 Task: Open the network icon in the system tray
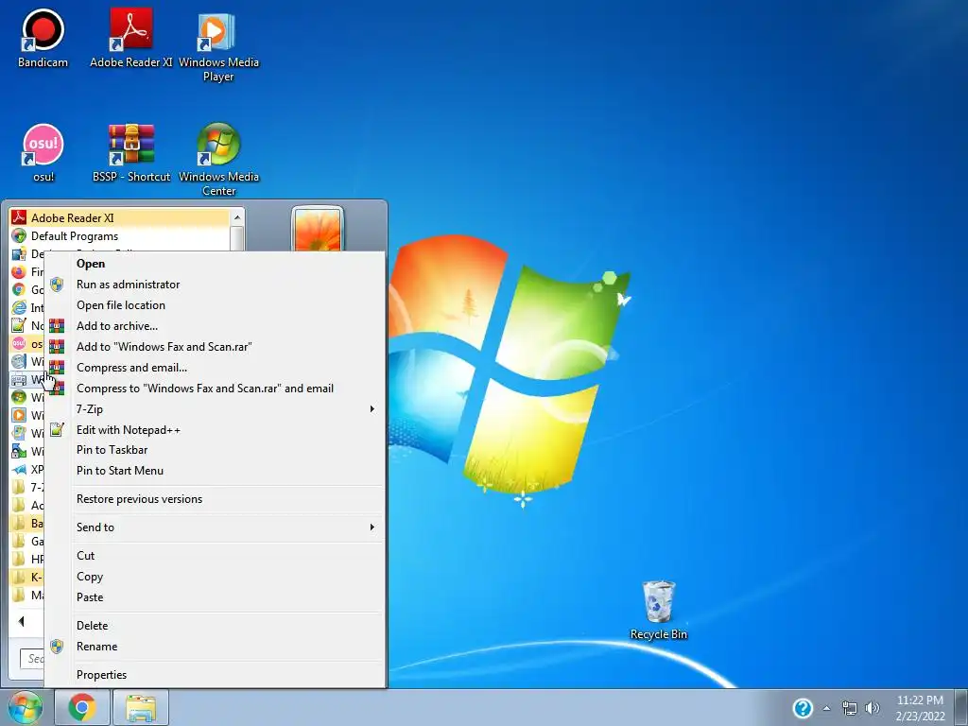click(x=850, y=708)
